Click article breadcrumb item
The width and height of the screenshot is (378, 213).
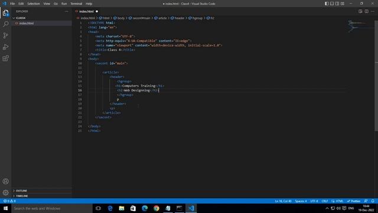(x=161, y=18)
